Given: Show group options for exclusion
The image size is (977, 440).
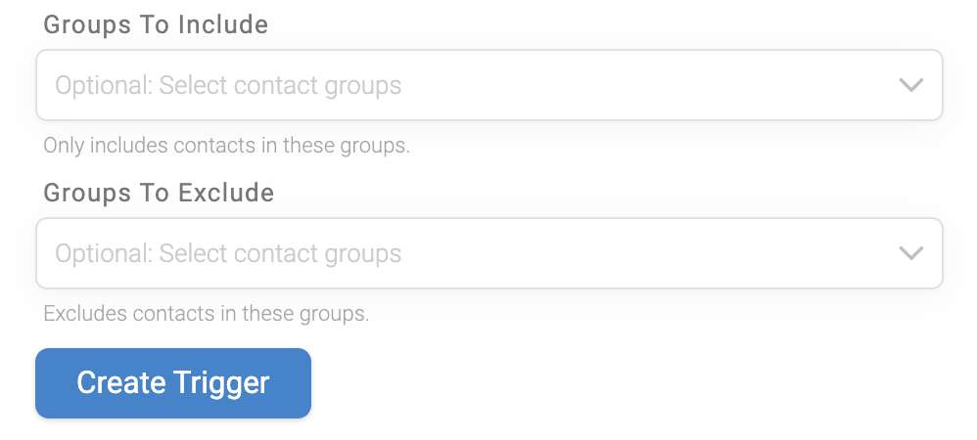Looking at the screenshot, I should [489, 253].
